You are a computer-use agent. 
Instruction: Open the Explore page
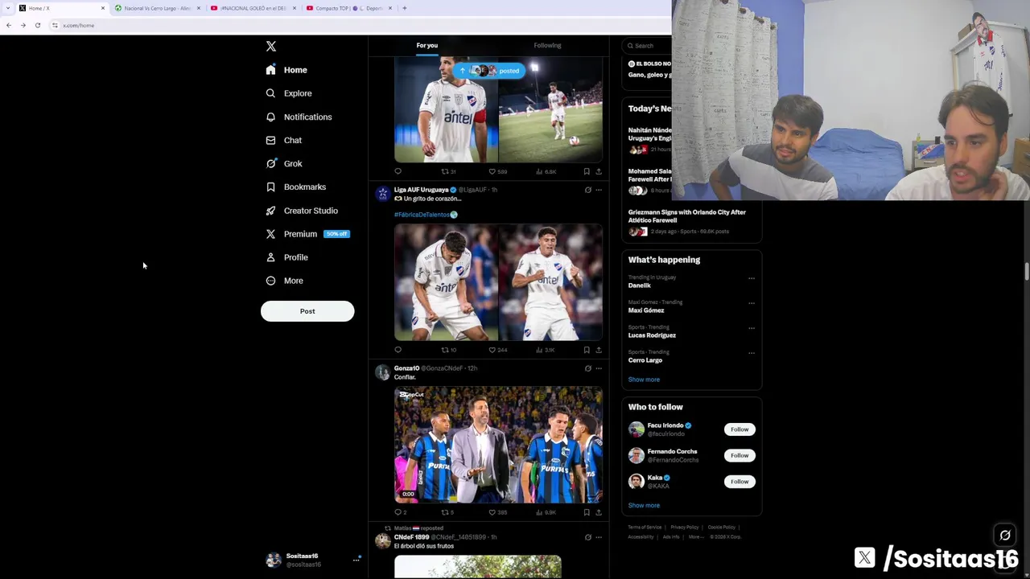(289, 93)
